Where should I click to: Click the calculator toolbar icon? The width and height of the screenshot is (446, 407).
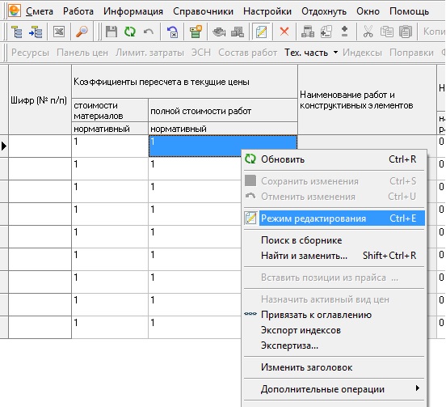[x=308, y=32]
